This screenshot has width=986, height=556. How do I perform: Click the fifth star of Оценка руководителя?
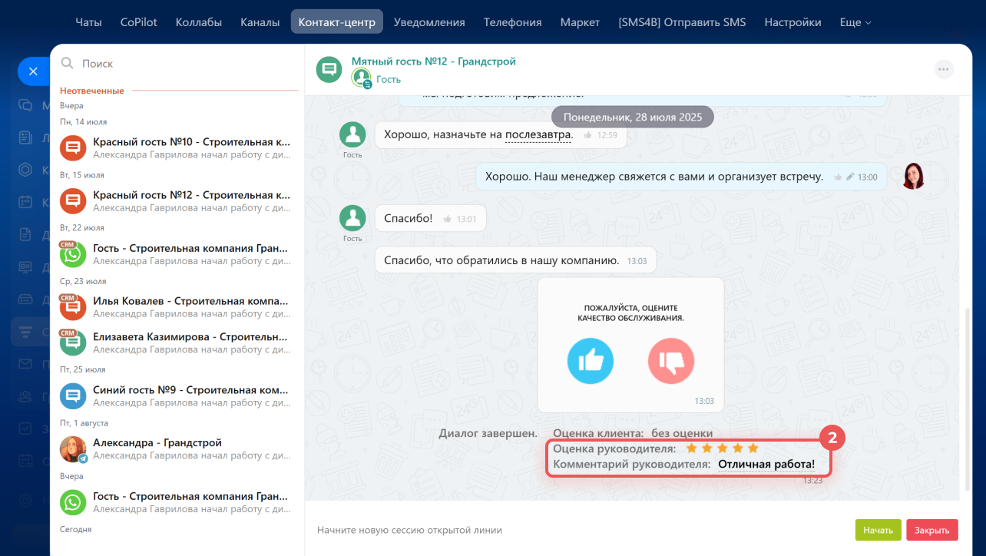coord(753,448)
